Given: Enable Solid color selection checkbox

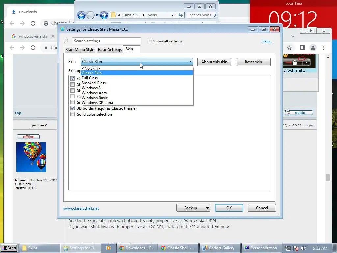Looking at the screenshot, I should coord(73,114).
